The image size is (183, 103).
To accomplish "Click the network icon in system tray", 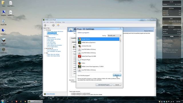I will (171, 102).
